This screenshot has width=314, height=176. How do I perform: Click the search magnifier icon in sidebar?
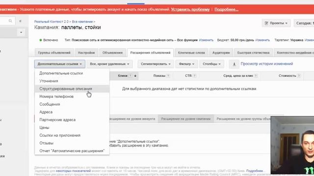(x=10, y=21)
